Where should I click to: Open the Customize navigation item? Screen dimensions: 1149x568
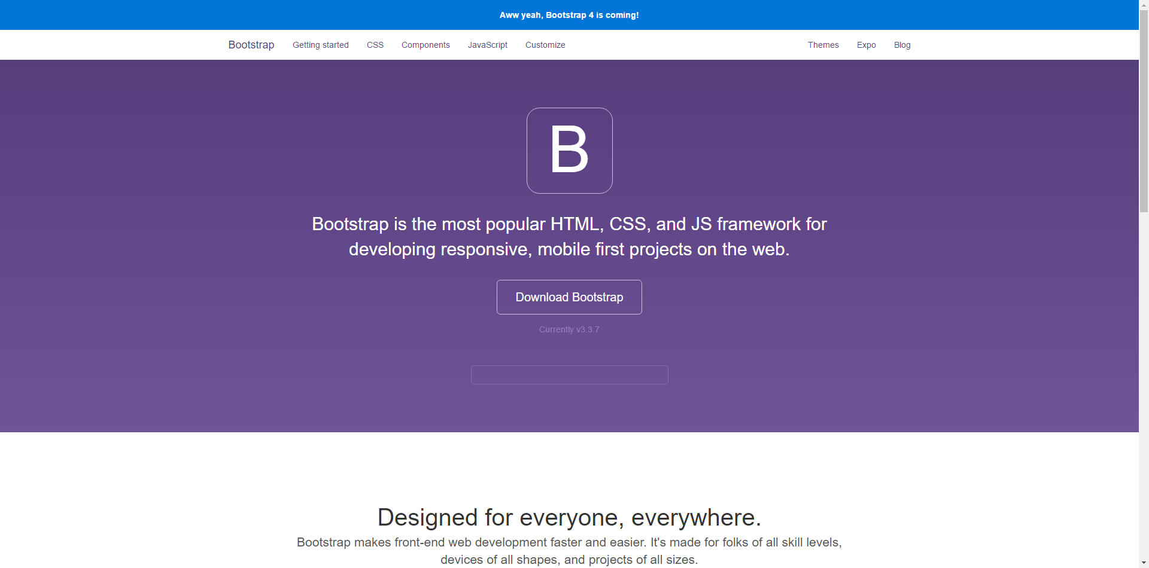pos(545,45)
